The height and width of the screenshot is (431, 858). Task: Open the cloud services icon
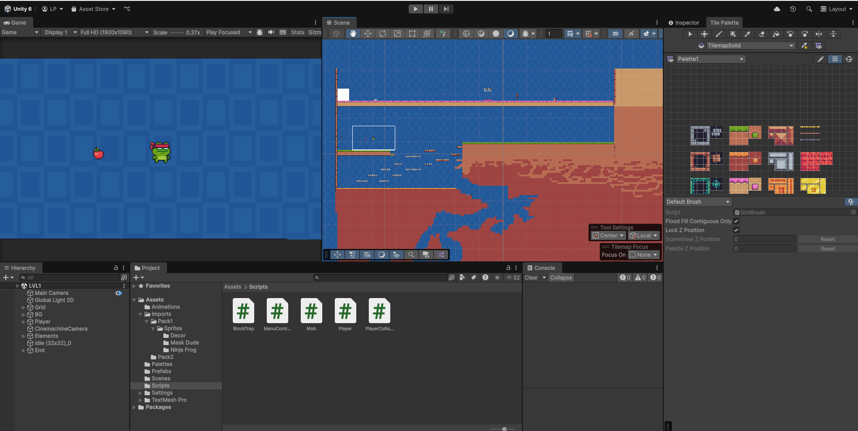click(x=777, y=9)
